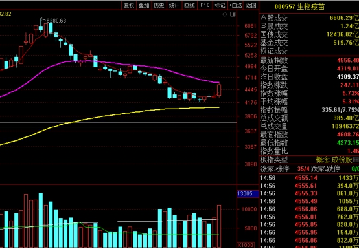
Task: Open the 历史 history view
Action: 159,5
